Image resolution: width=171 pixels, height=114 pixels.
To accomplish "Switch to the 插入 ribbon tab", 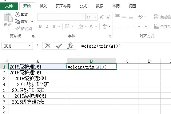I will pos(43,6).
